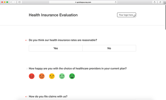Screen dimensions: 166x100
Task: Click the 'Health Insurance Evaluation' title
Action: click(53, 15)
